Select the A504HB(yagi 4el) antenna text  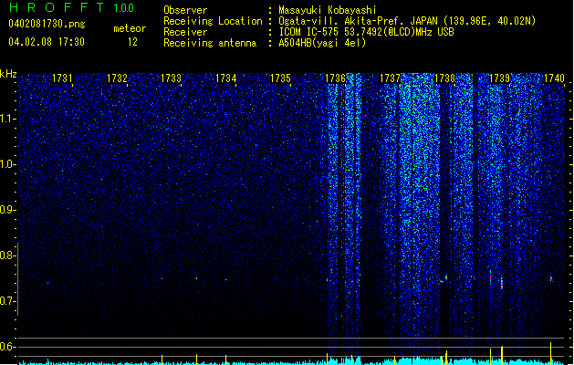(x=322, y=43)
